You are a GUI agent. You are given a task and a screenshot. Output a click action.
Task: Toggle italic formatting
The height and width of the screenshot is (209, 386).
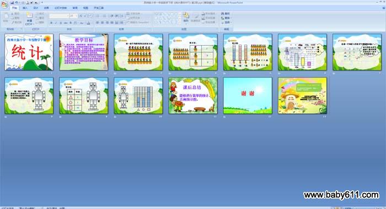click(x=56, y=23)
